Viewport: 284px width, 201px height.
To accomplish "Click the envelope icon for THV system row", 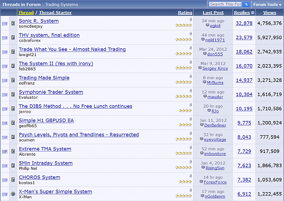I will pos(5,38).
